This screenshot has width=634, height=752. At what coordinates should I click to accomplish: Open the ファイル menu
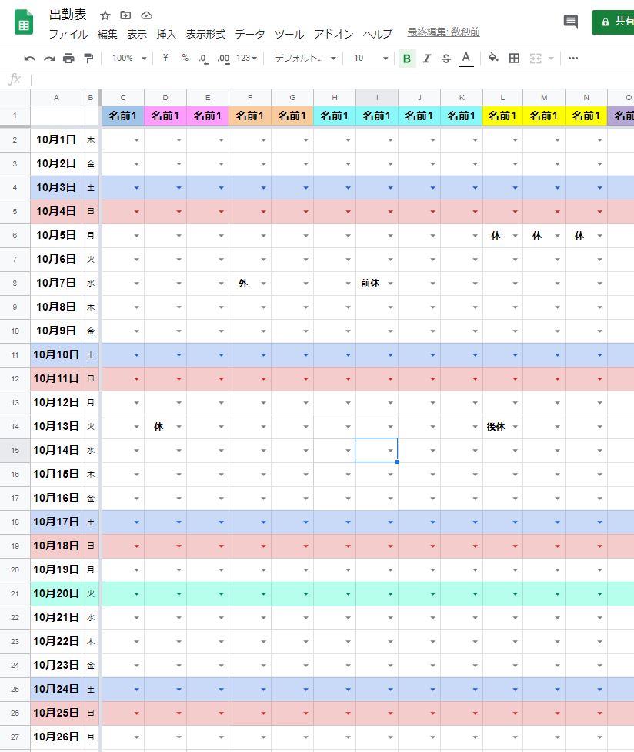(x=68, y=34)
